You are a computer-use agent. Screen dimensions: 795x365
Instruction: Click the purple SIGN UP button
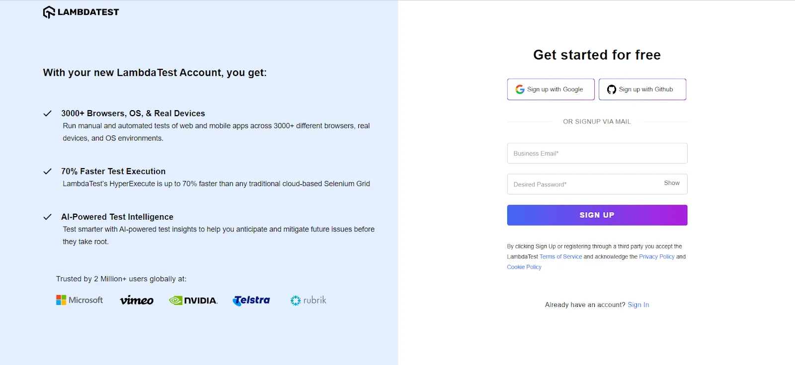point(597,215)
